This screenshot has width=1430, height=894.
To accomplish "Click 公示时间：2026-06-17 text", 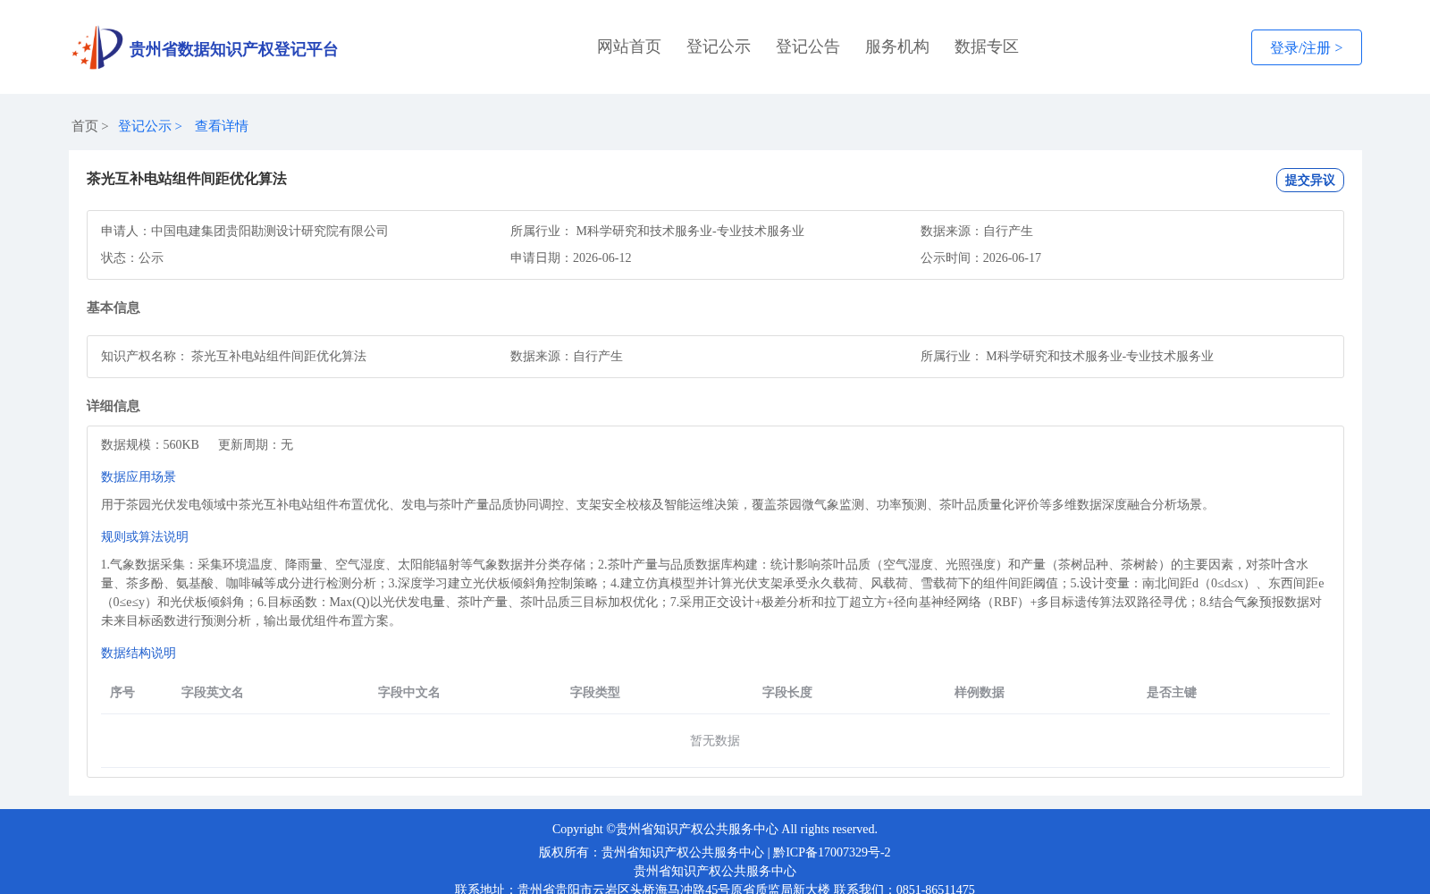I will coord(980,257).
